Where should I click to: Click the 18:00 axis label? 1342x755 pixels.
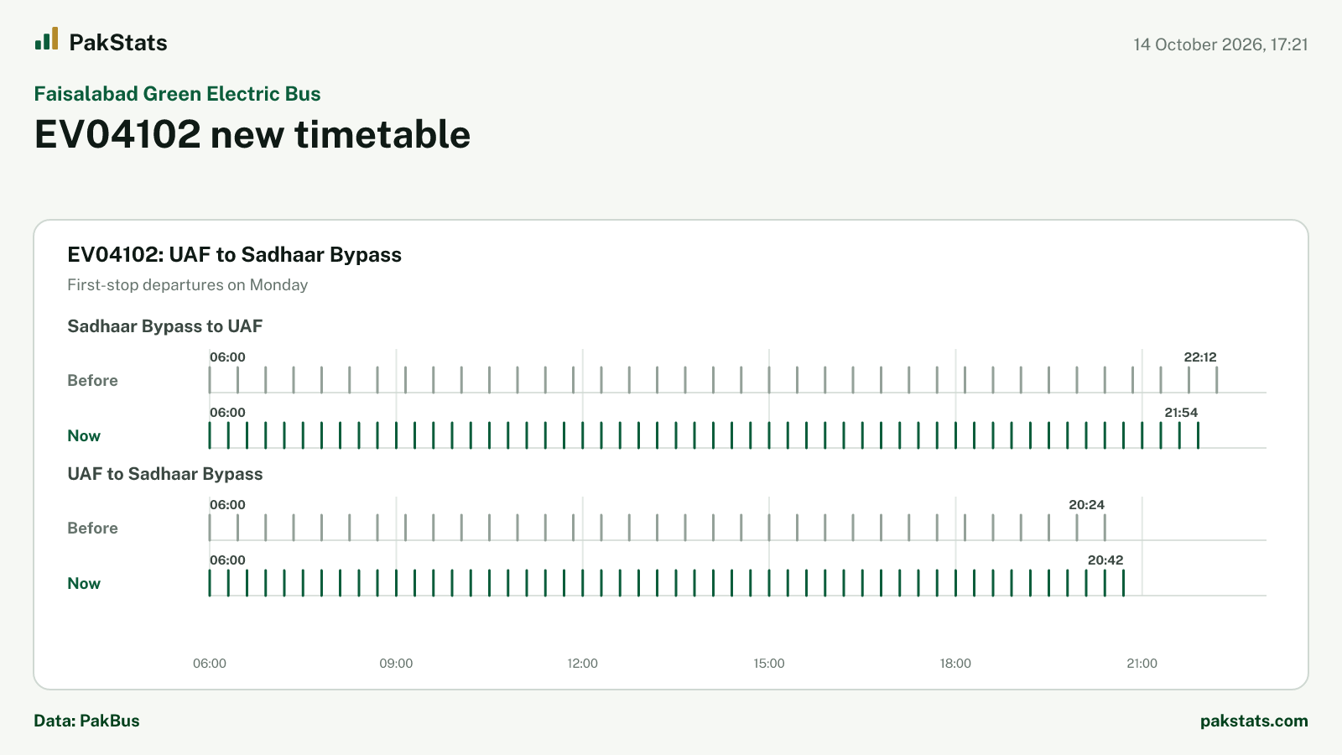pos(955,664)
